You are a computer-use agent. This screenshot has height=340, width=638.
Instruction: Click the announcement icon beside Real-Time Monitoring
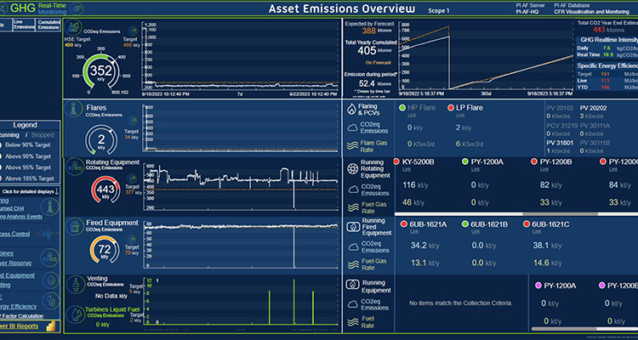[77, 8]
